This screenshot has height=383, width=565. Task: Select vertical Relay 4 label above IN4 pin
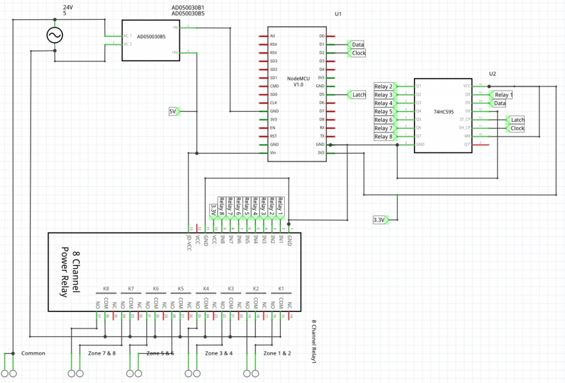[x=255, y=208]
